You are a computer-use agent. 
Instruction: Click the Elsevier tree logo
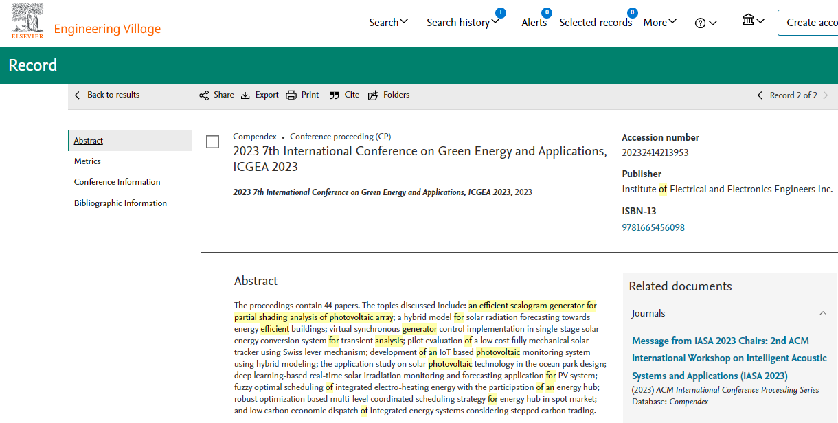point(27,21)
